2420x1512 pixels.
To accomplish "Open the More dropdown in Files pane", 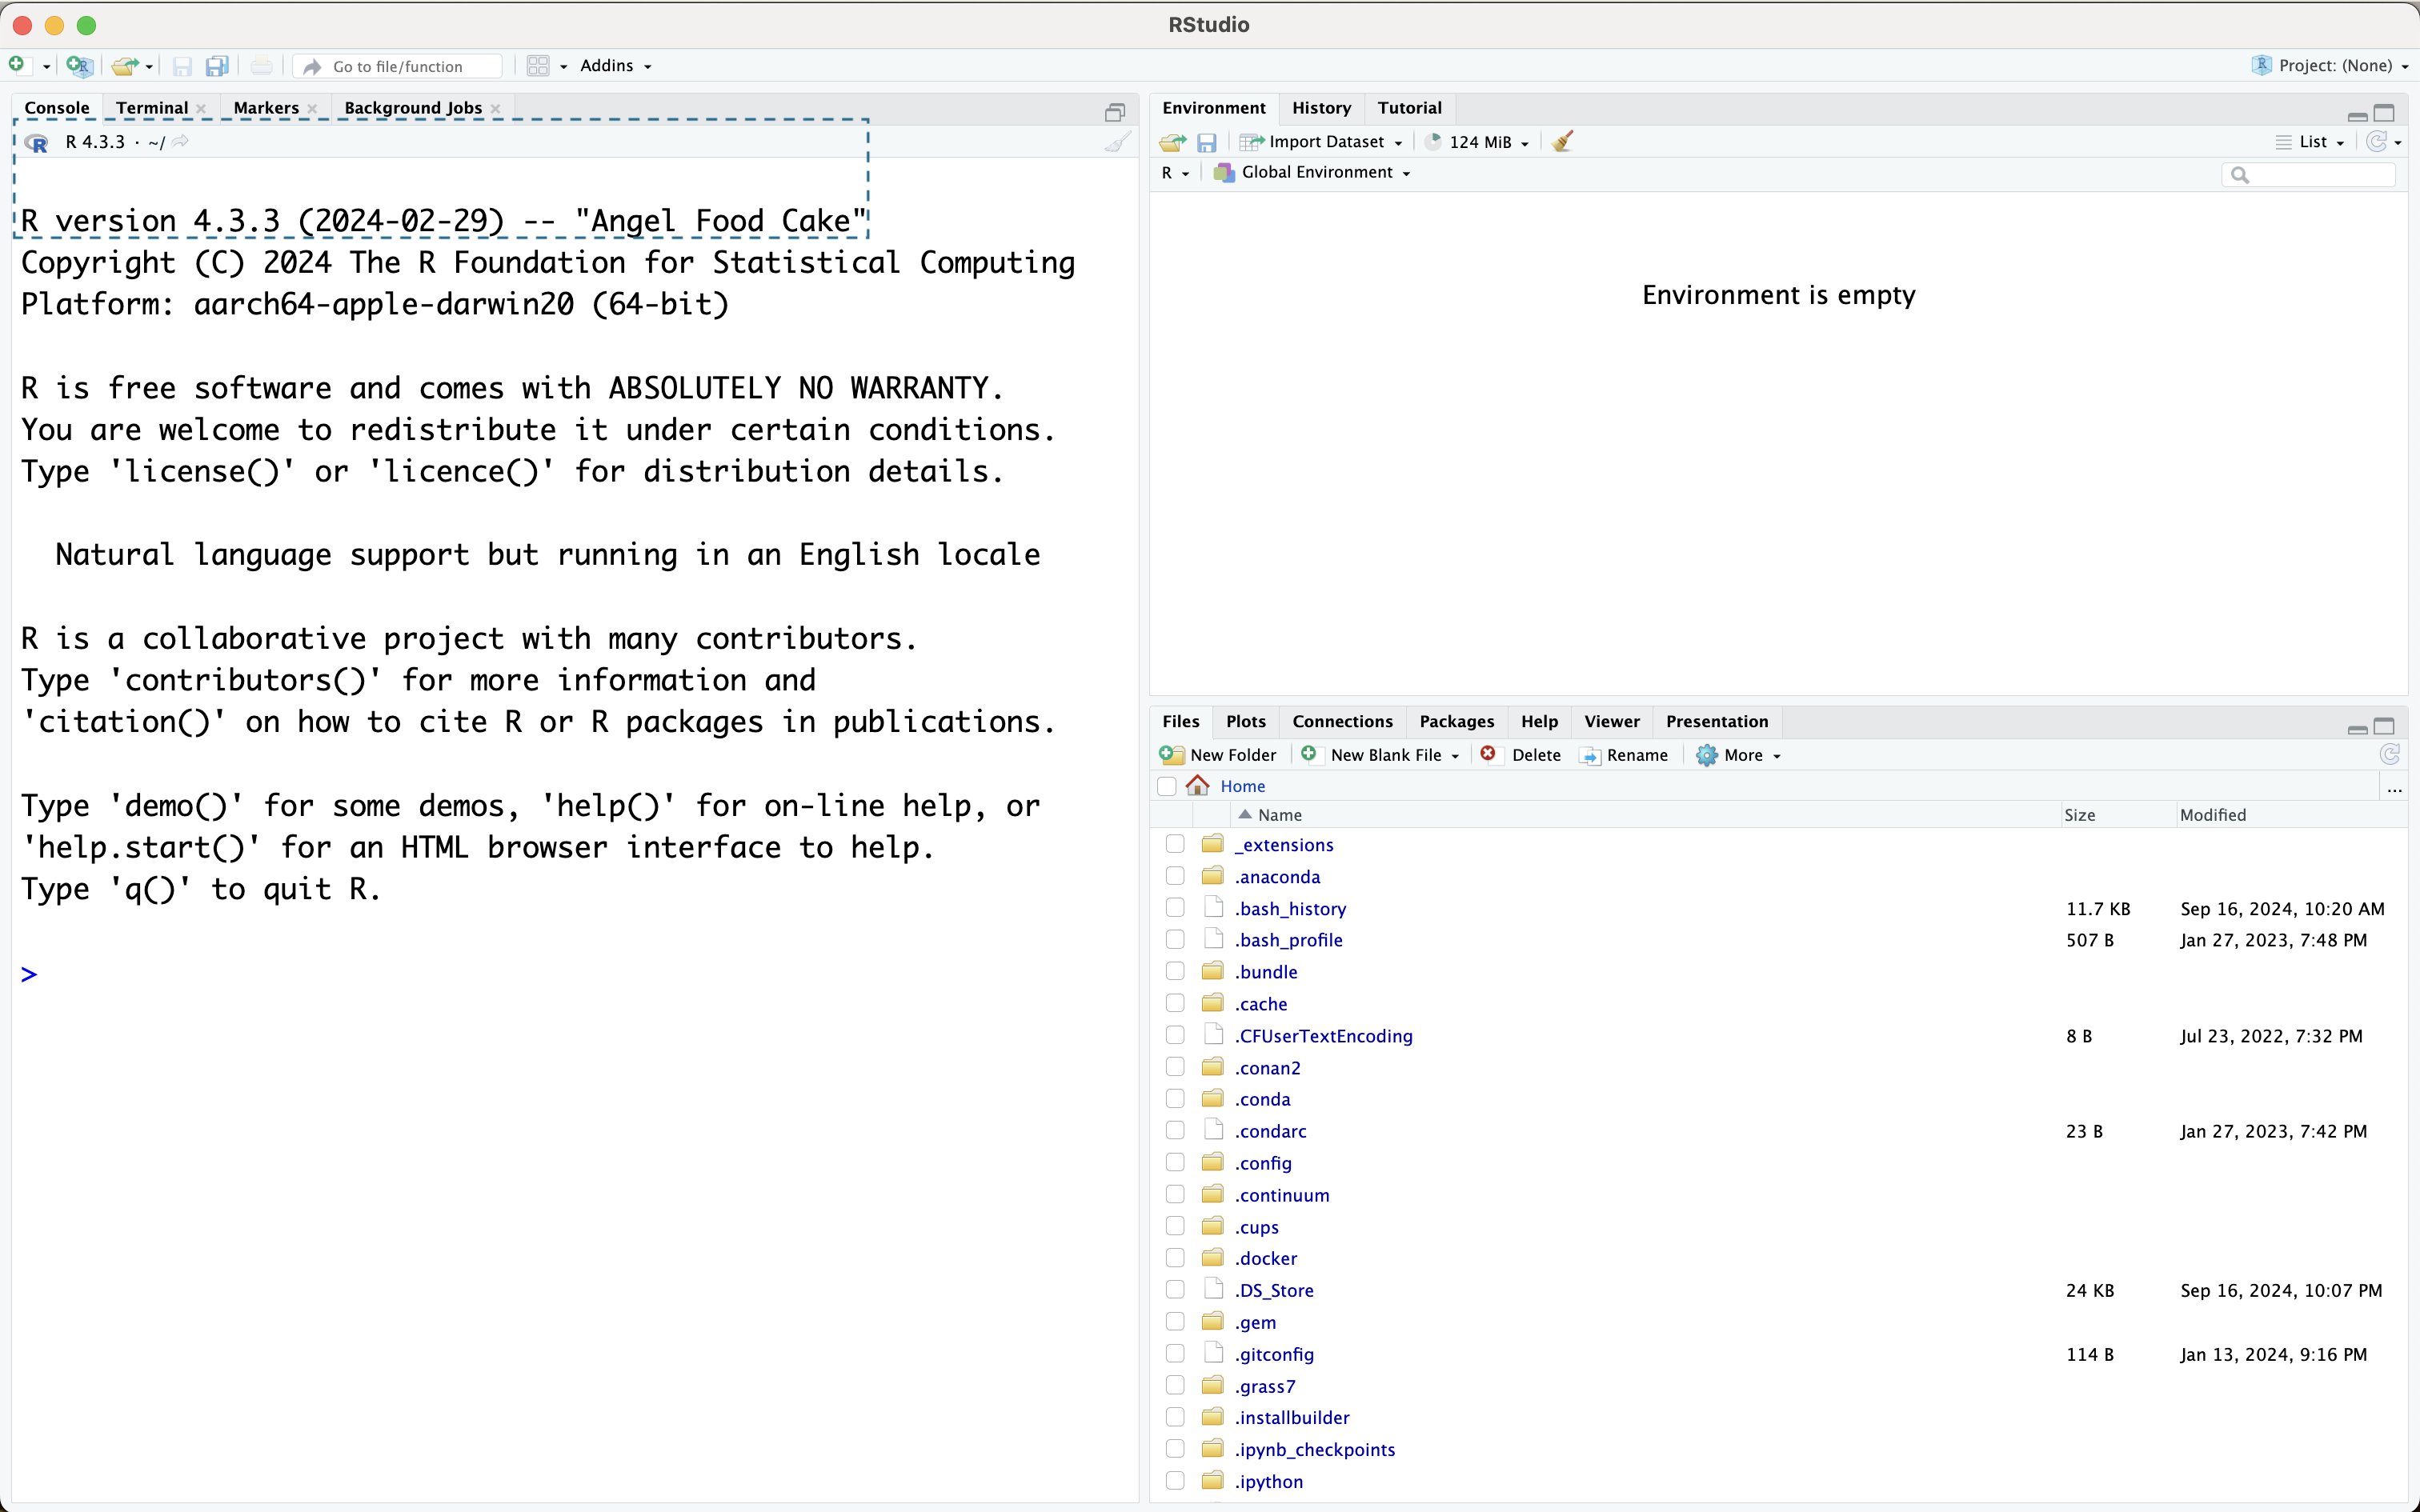I will coord(1740,755).
